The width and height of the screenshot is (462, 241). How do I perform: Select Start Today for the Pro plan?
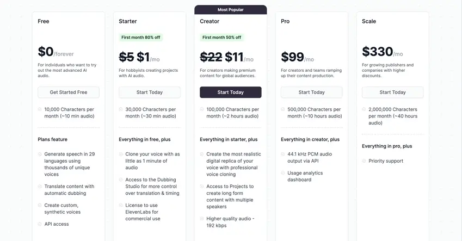pyautogui.click(x=311, y=92)
